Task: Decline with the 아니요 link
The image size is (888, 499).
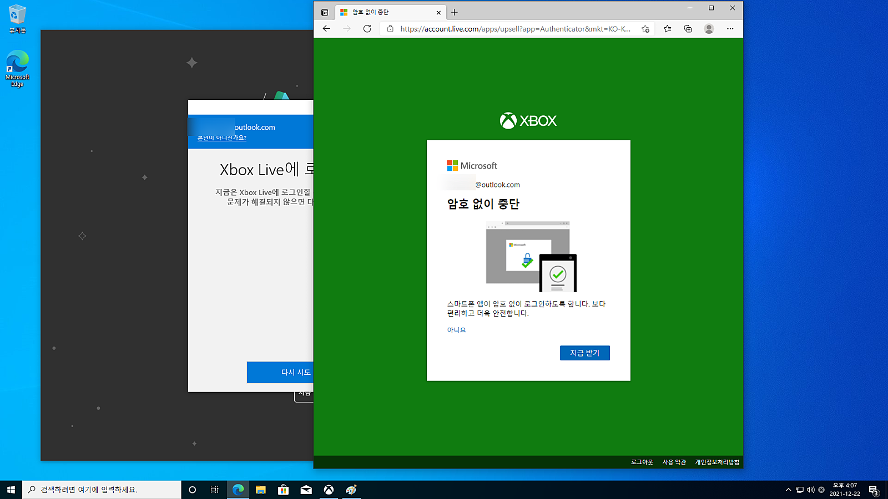Action: (x=456, y=330)
